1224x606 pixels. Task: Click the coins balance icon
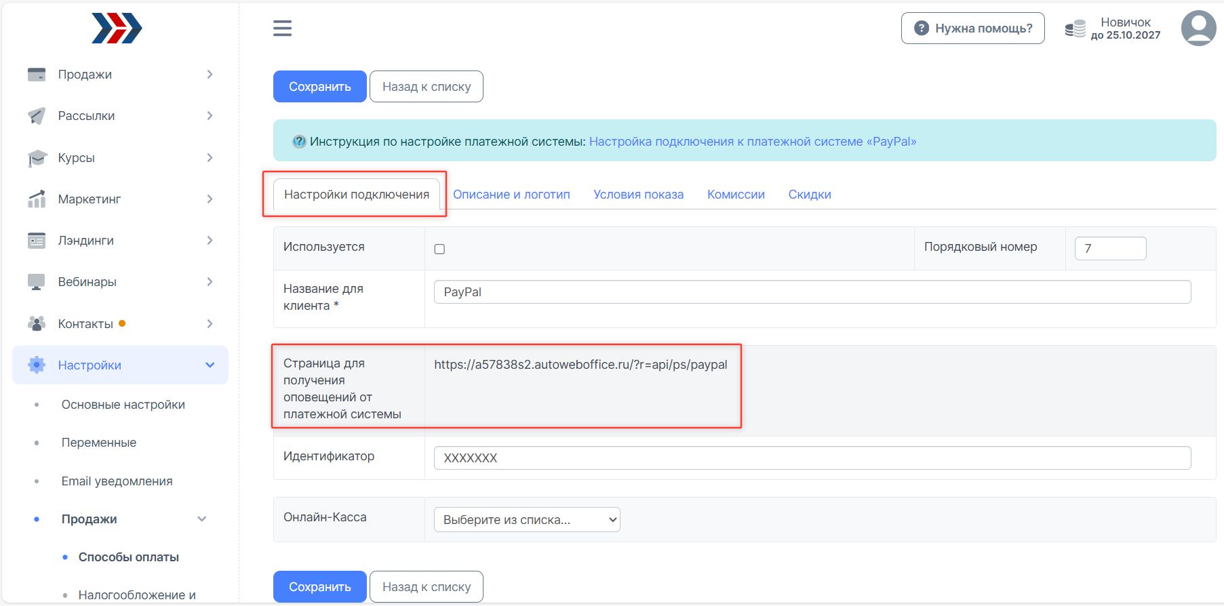pos(1075,28)
